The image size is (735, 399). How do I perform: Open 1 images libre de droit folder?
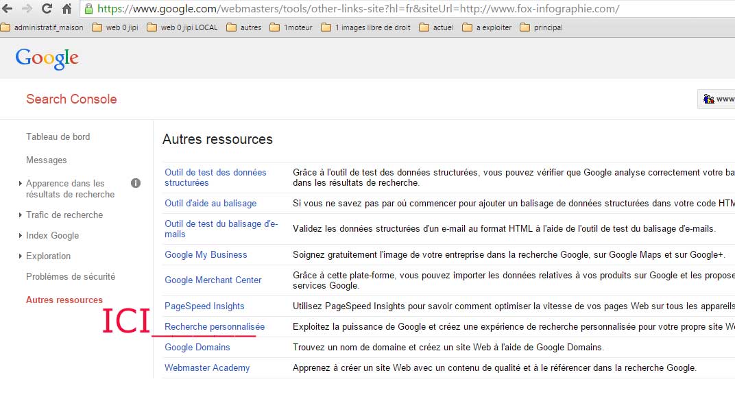pyautogui.click(x=365, y=27)
